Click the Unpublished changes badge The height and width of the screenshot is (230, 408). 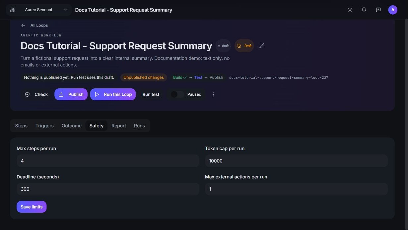144,77
